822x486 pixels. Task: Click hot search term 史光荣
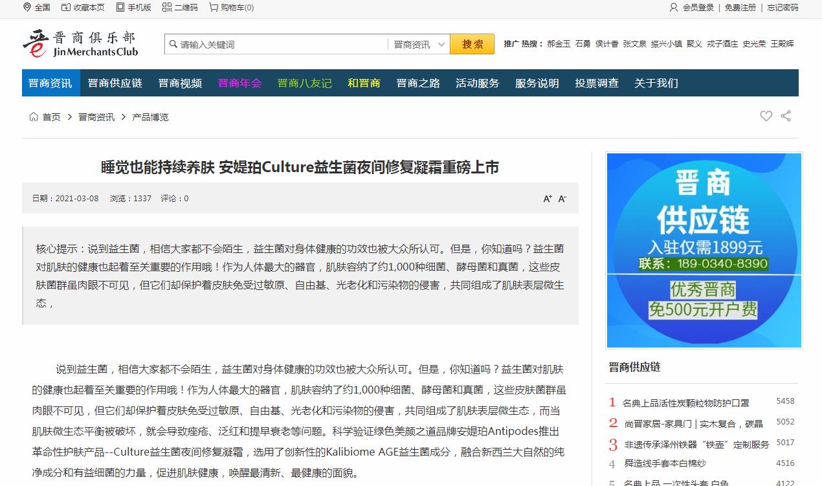pyautogui.click(x=754, y=44)
